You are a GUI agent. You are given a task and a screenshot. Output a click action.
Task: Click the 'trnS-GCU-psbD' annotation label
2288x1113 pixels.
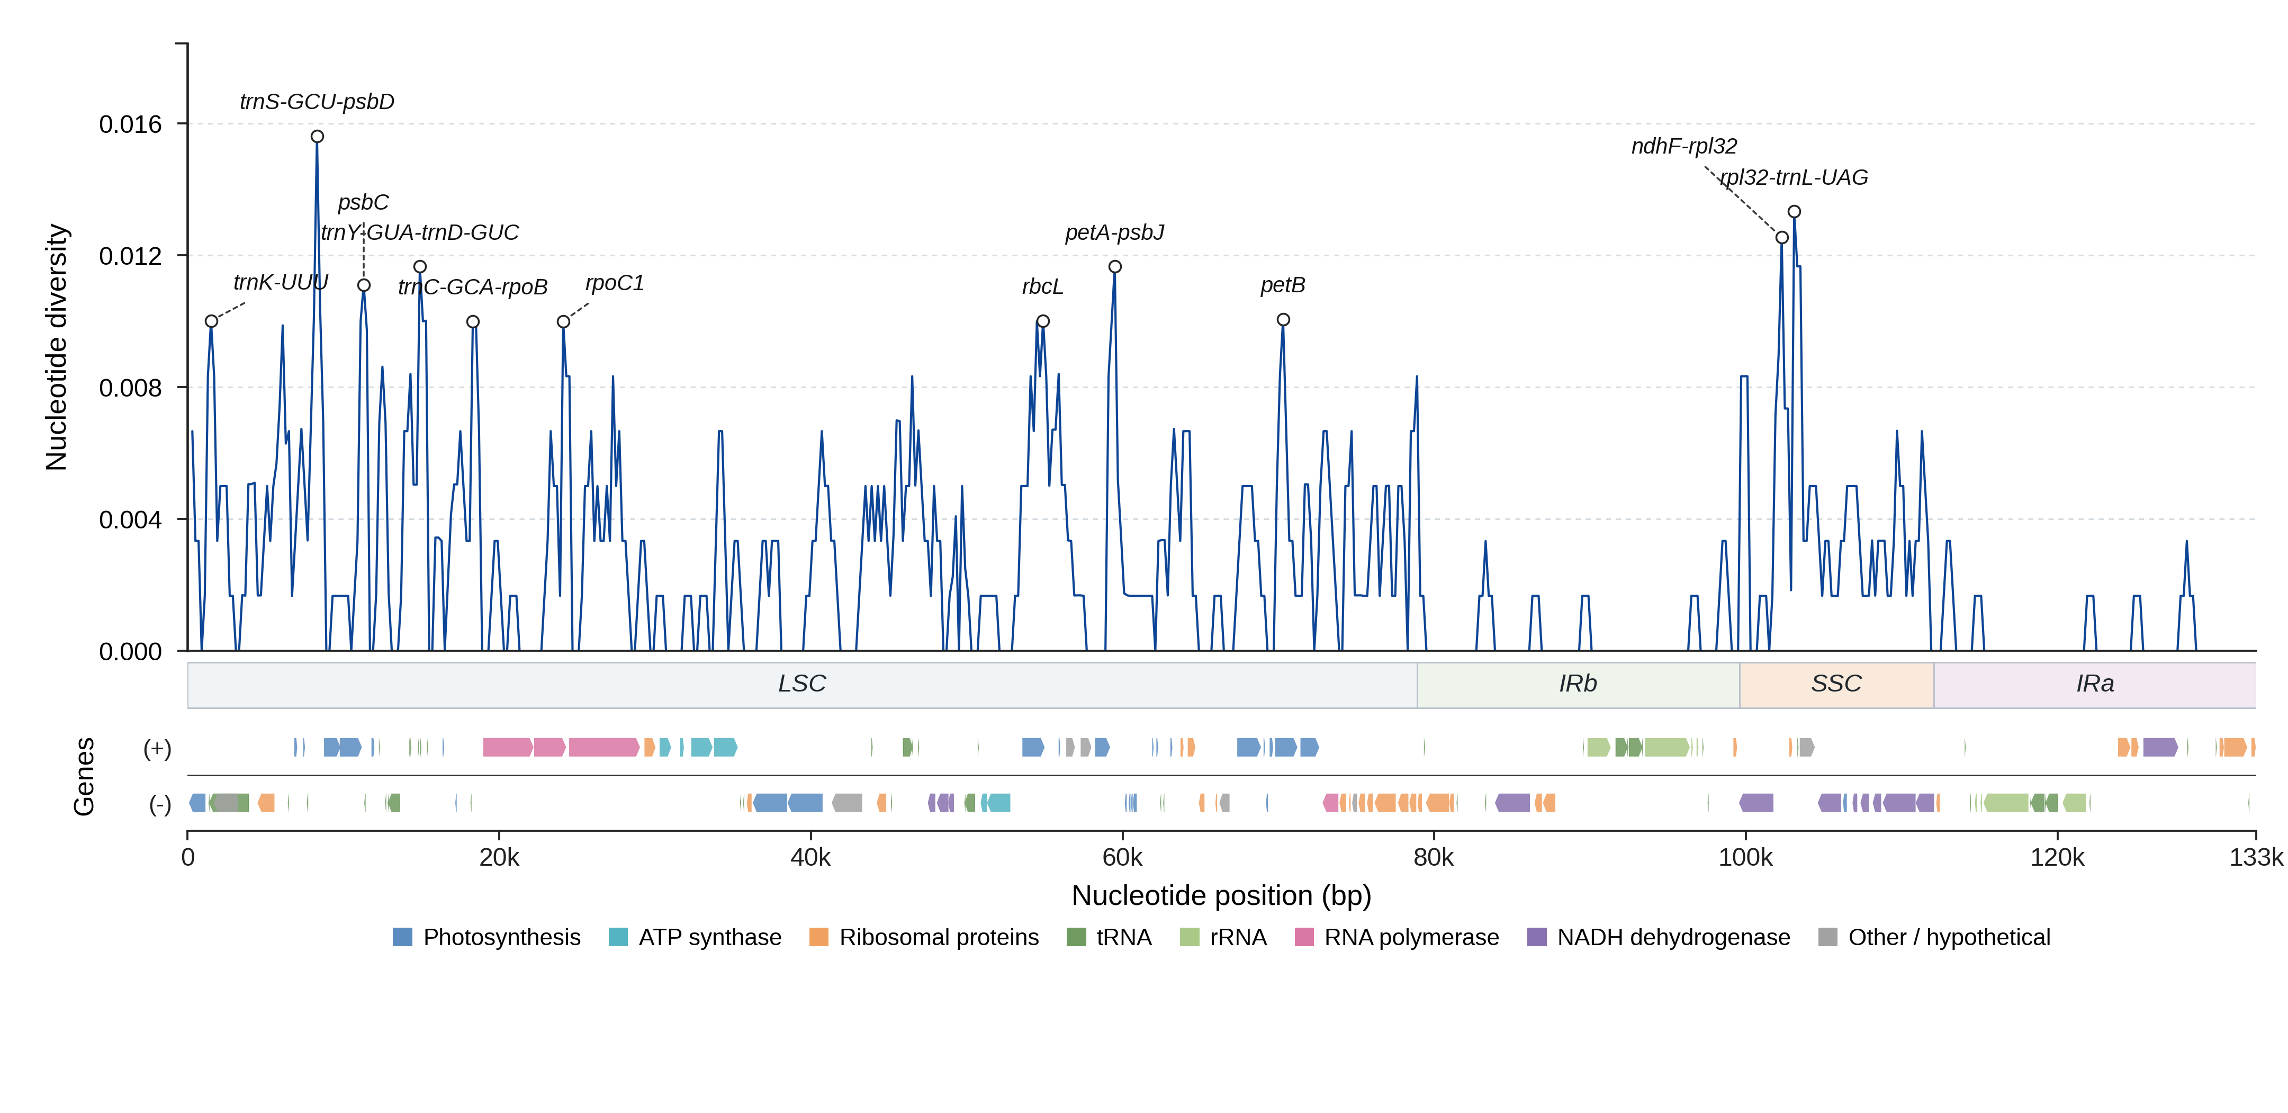click(x=317, y=102)
